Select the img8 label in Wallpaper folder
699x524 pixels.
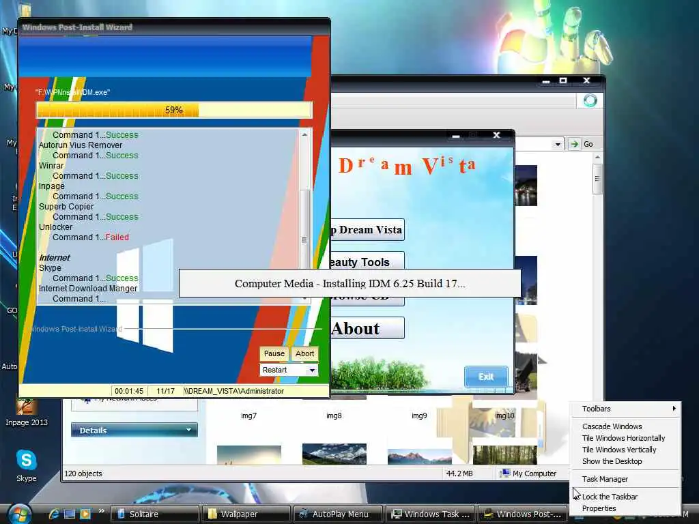coord(334,416)
